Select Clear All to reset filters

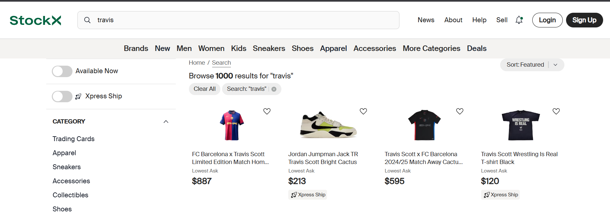(x=204, y=89)
